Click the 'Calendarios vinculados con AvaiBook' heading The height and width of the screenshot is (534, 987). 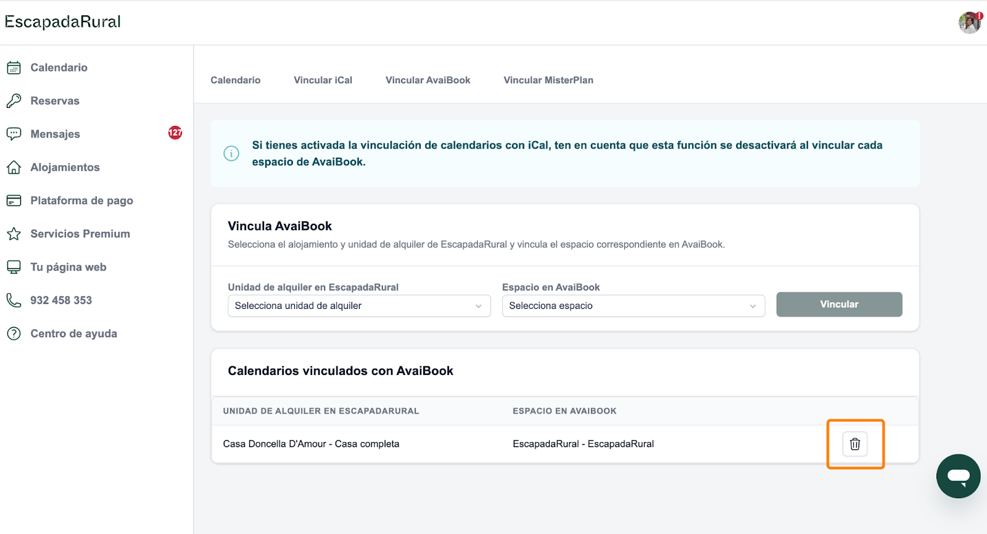pyautogui.click(x=341, y=371)
